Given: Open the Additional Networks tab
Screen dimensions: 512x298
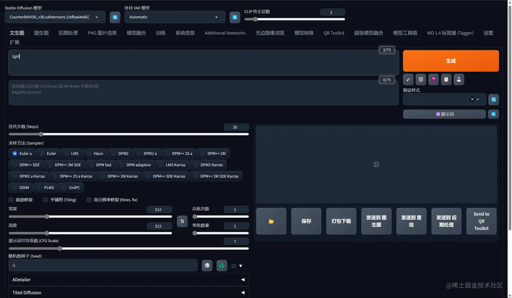Looking at the screenshot, I should [225, 33].
